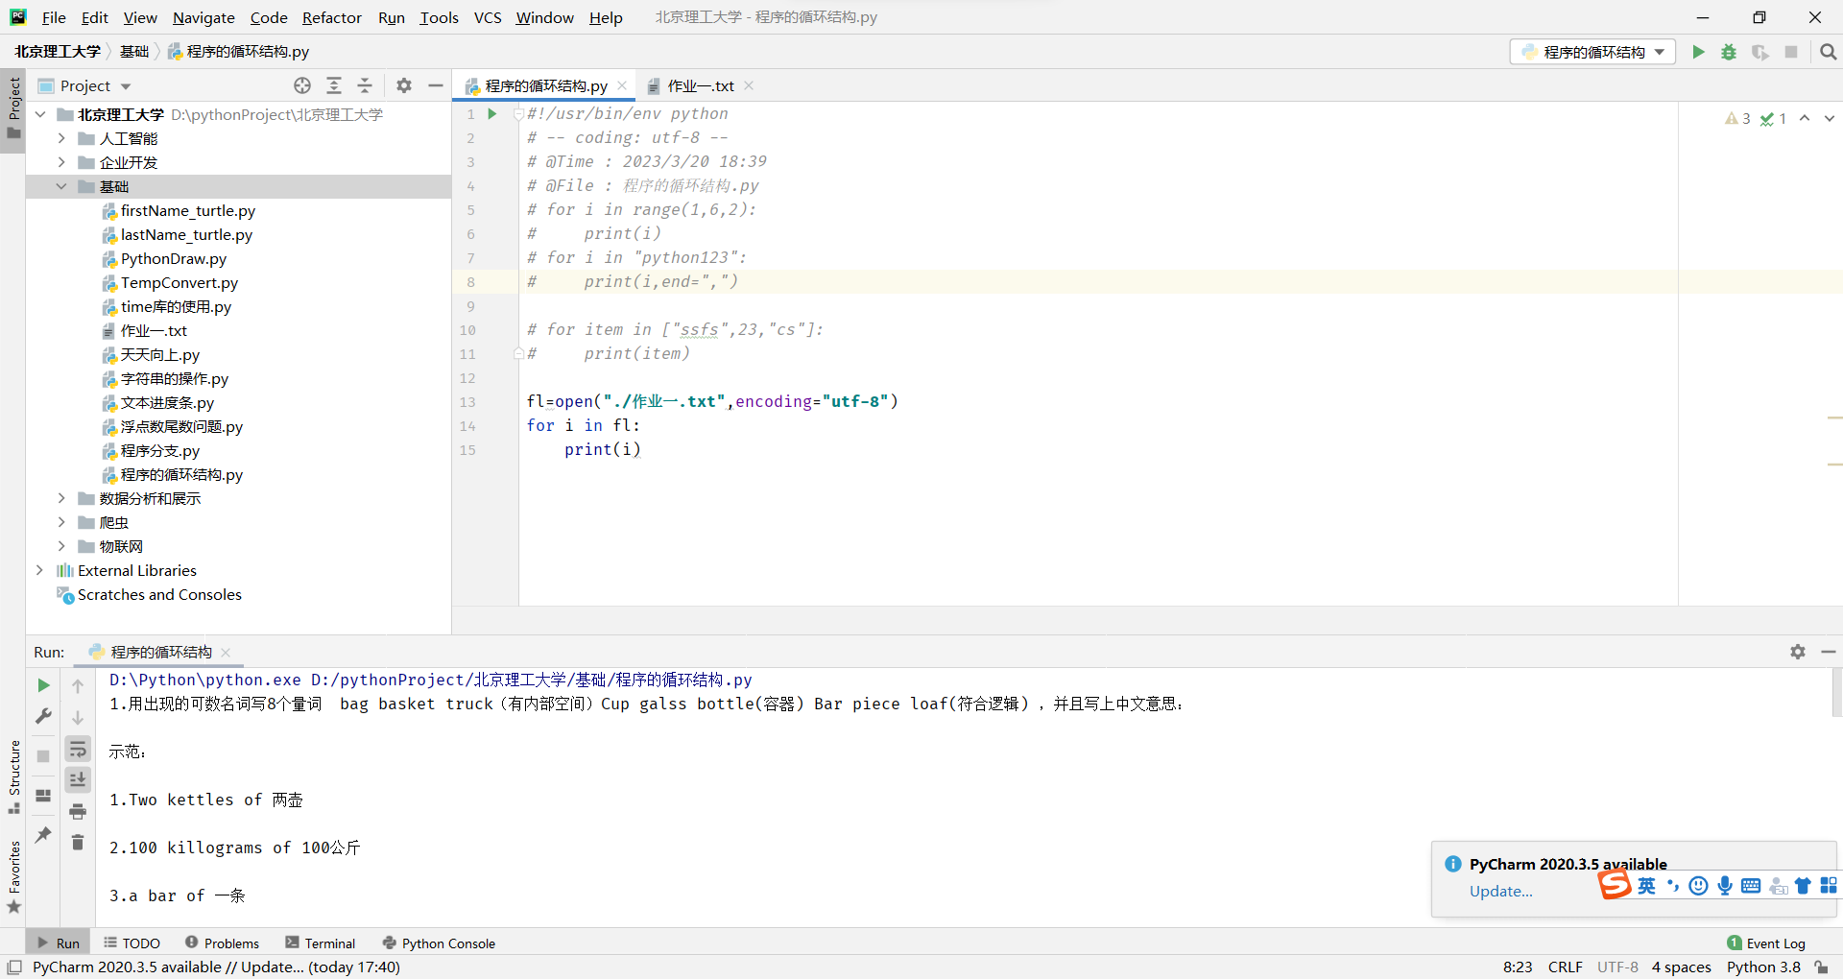Open Structure side tool window
The height and width of the screenshot is (979, 1843).
click(13, 776)
